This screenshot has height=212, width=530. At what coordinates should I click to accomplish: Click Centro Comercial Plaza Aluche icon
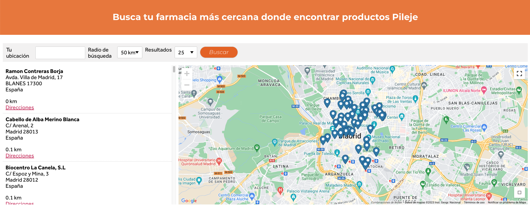(x=252, y=196)
